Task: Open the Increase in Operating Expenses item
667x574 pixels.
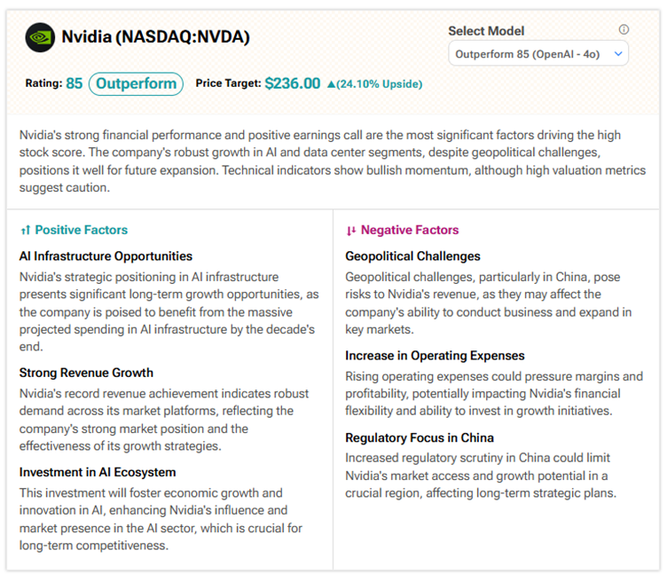Action: coord(435,356)
